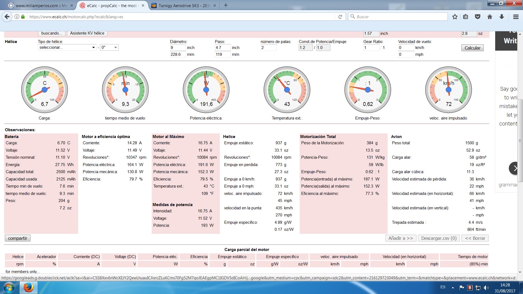Click the bookmarks list icon
The width and height of the screenshot is (523, 294).
click(466, 17)
